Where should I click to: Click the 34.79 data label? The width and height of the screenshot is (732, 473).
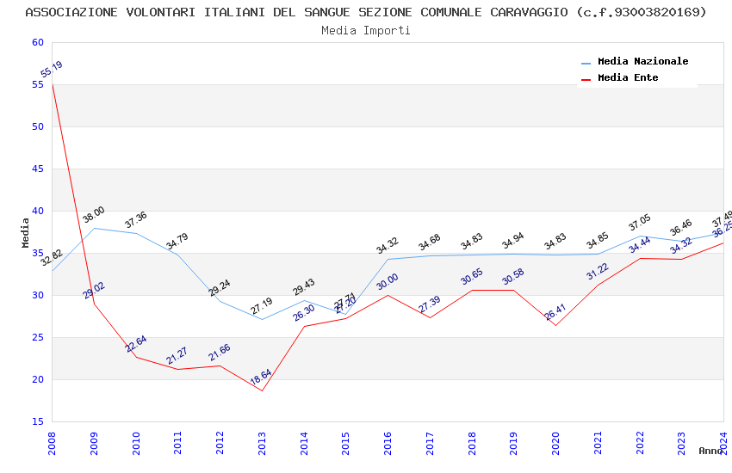177,241
